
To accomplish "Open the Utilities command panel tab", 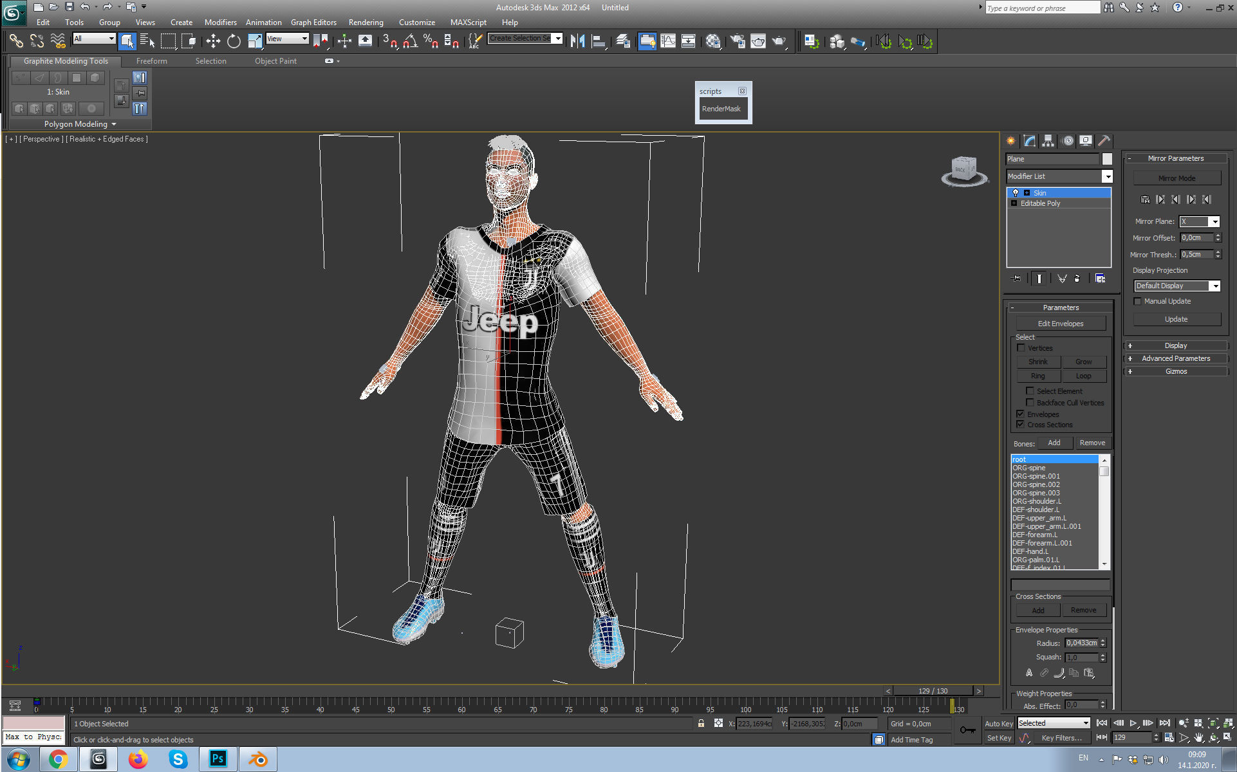I will (1104, 141).
